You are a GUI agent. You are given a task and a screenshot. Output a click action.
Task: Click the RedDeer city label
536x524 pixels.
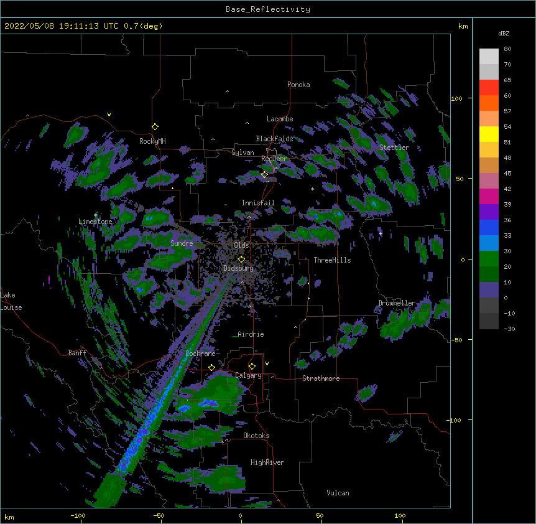coord(274,158)
